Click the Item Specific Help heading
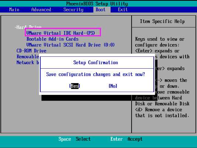This screenshot has width=197, height=148. 162,21
